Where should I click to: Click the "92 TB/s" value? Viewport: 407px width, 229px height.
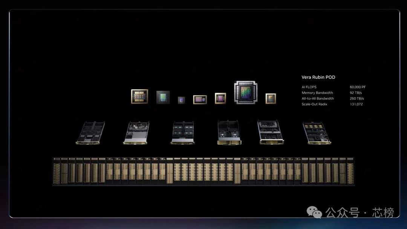pyautogui.click(x=356, y=93)
